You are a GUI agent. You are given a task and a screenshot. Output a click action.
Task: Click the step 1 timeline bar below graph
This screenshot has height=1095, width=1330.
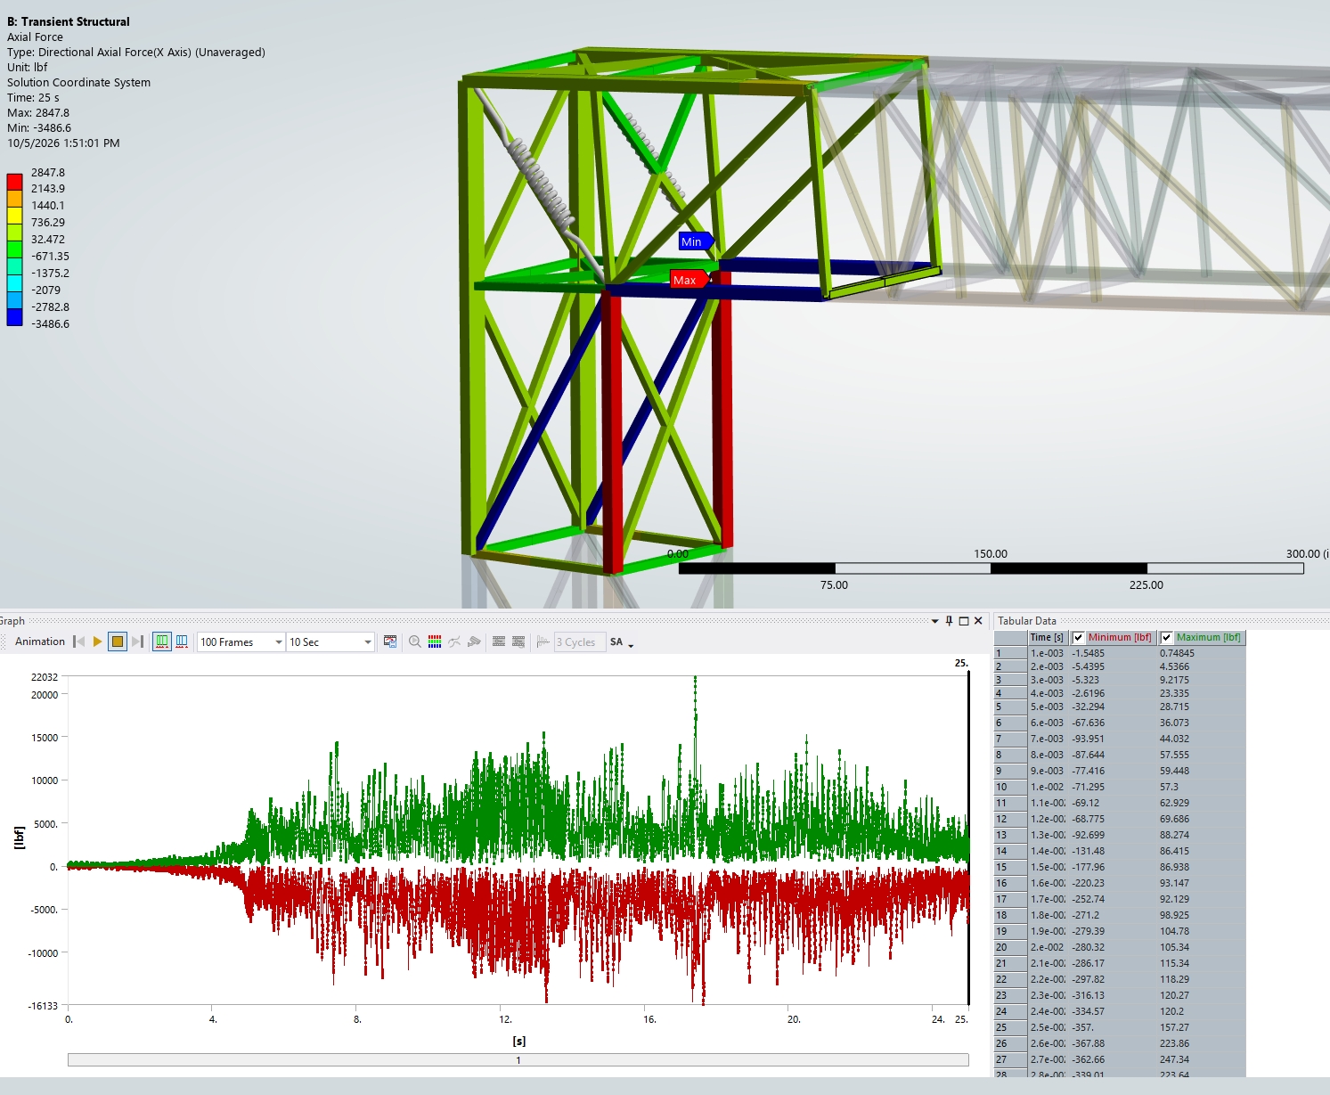518,1060
